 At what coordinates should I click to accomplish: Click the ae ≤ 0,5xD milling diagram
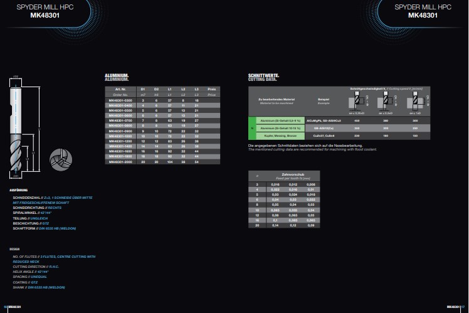tap(386, 102)
